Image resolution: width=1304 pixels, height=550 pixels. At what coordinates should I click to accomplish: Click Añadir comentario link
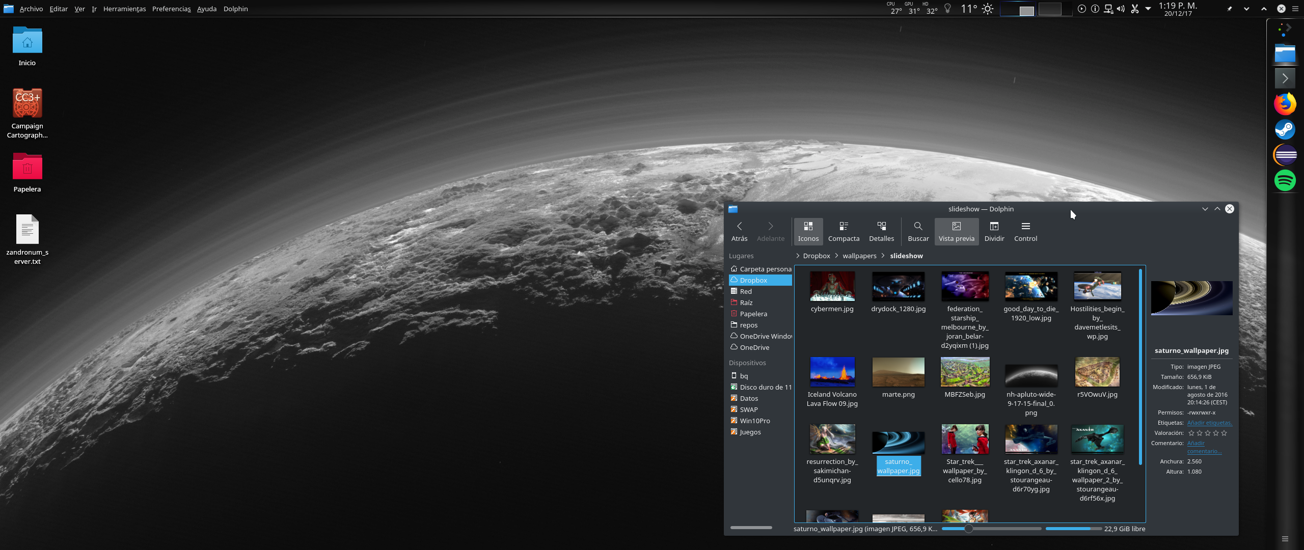click(x=1204, y=447)
